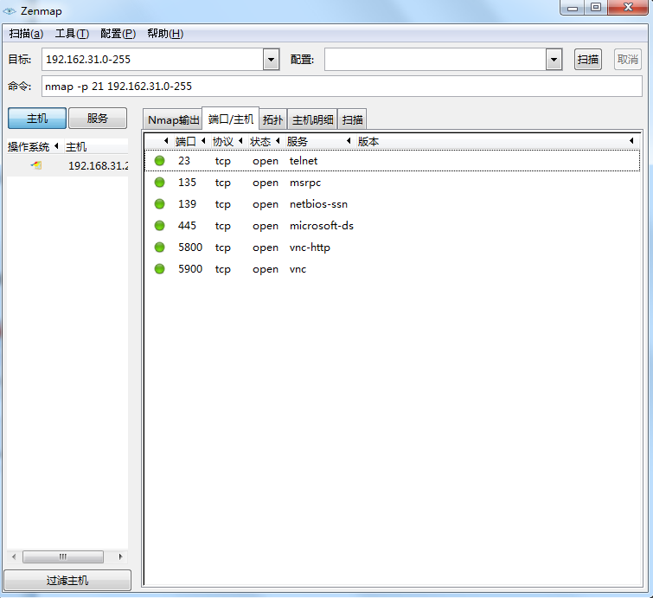
Task: Click tcp protocol in port 5800 row
Action: [x=223, y=248]
